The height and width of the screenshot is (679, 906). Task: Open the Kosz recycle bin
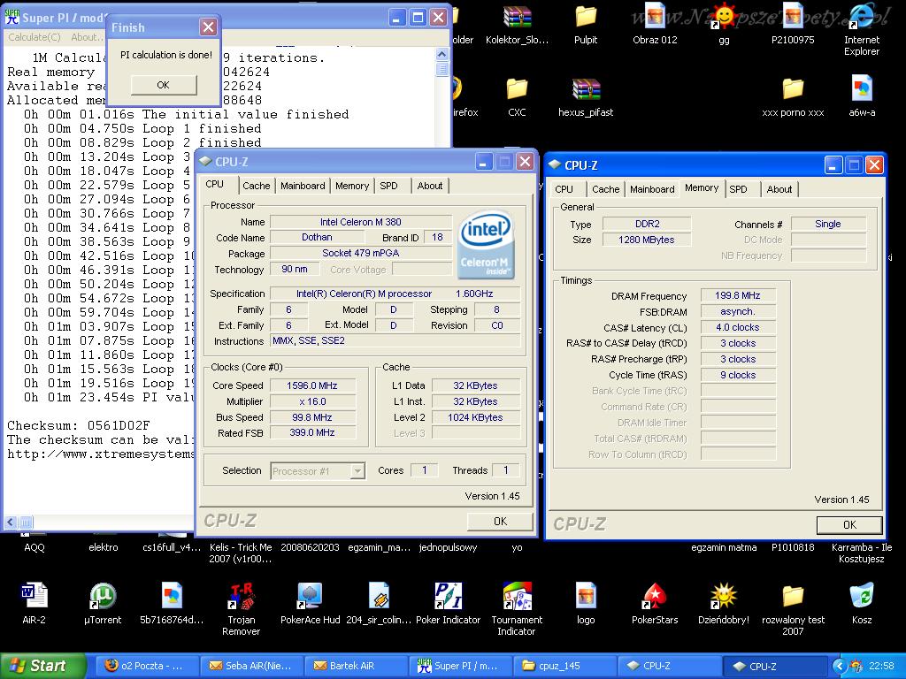[862, 596]
